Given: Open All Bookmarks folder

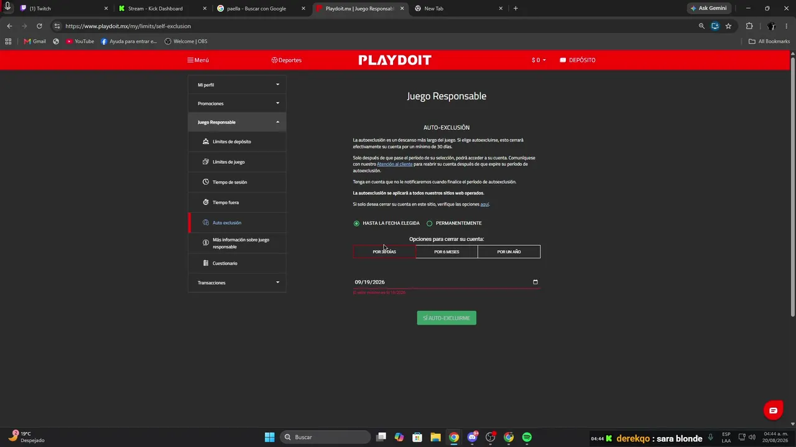Looking at the screenshot, I should 769,42.
